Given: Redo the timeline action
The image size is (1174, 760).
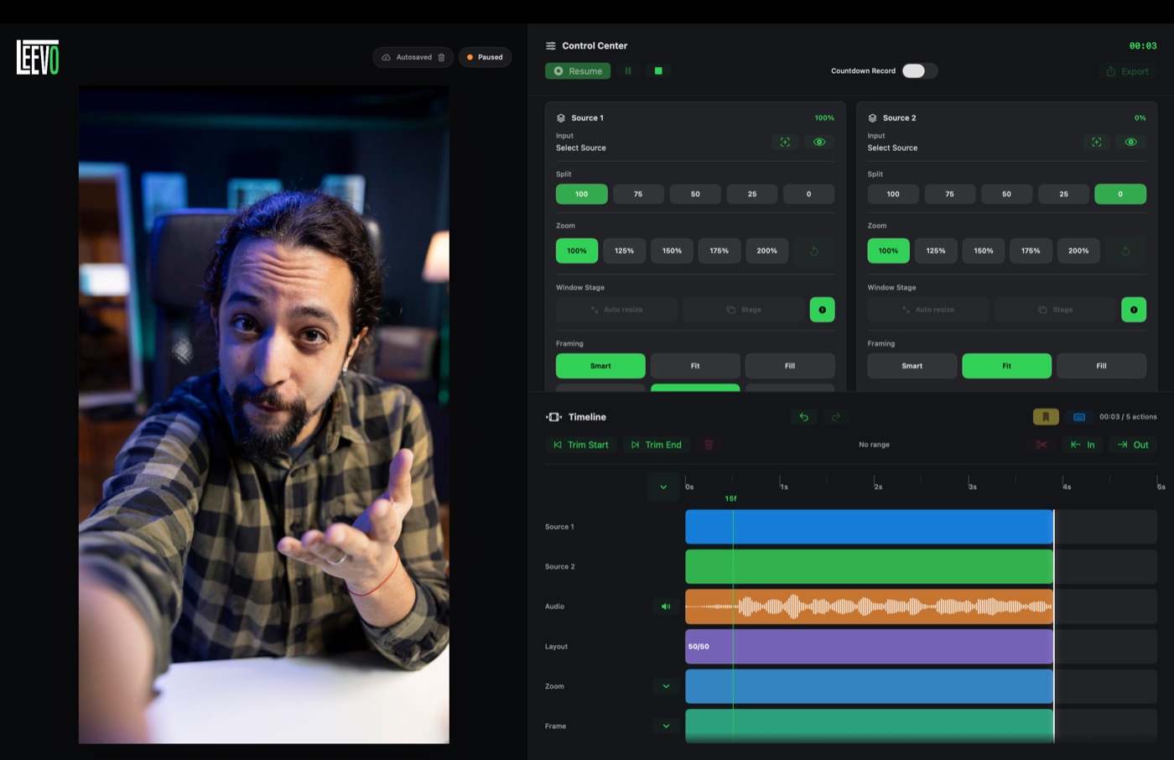Looking at the screenshot, I should (836, 417).
